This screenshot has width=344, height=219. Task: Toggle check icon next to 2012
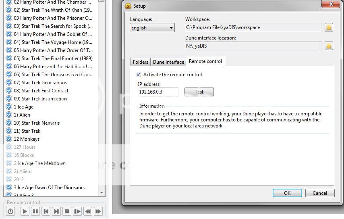pos(9,179)
